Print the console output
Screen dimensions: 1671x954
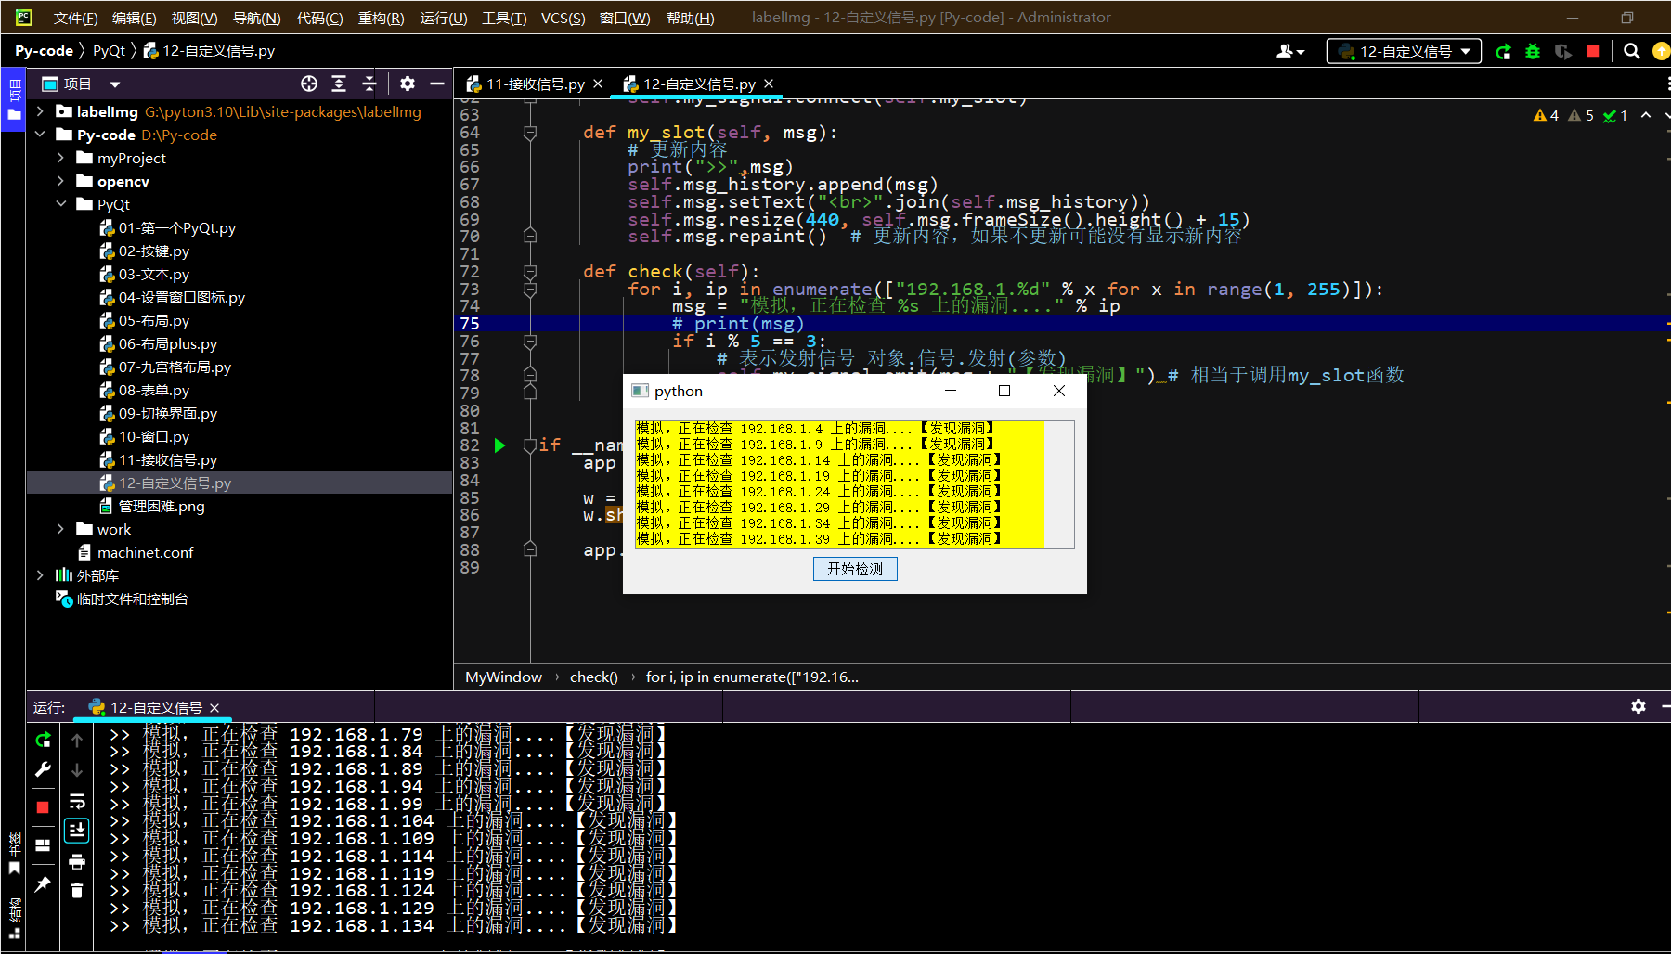[x=77, y=861]
